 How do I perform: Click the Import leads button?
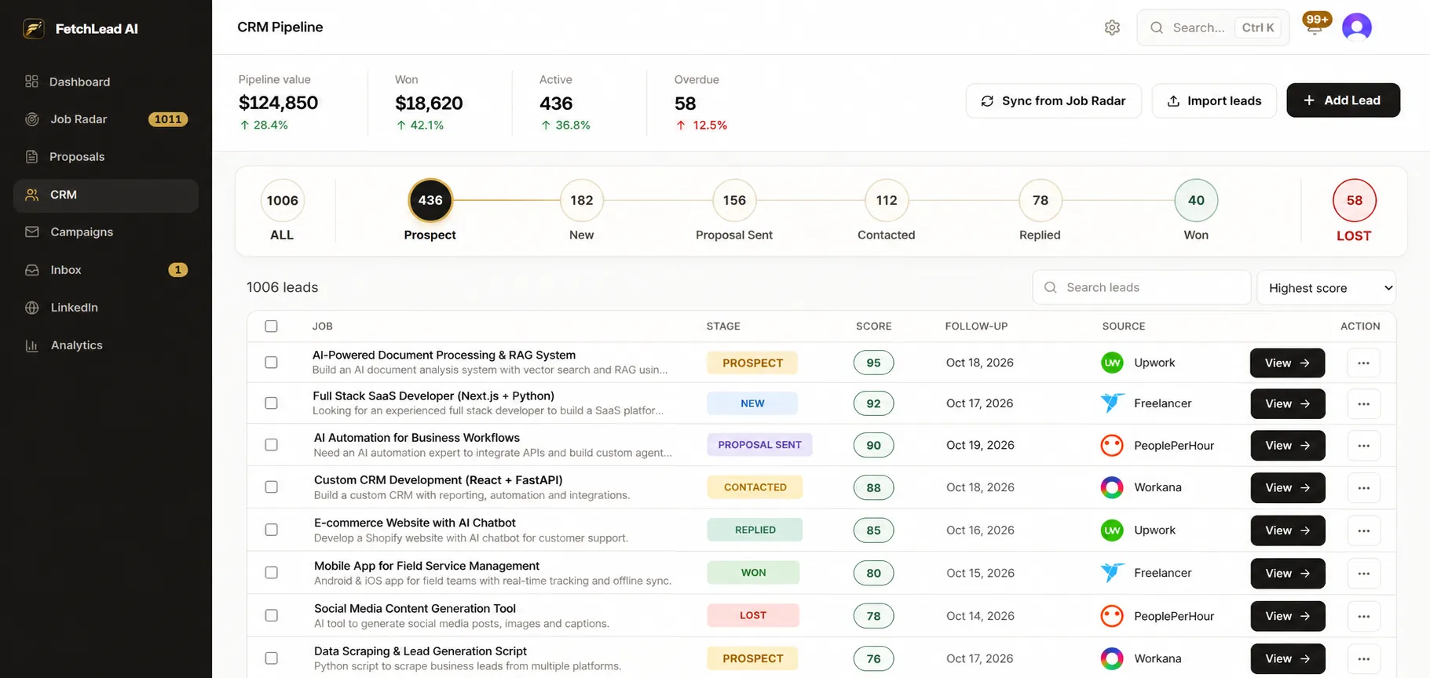tap(1214, 100)
